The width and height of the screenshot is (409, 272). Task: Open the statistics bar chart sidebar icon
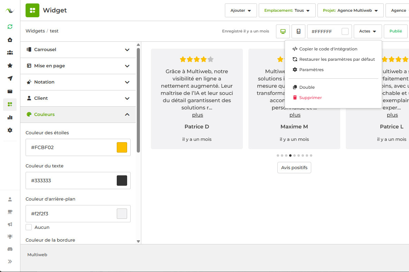[10, 117]
